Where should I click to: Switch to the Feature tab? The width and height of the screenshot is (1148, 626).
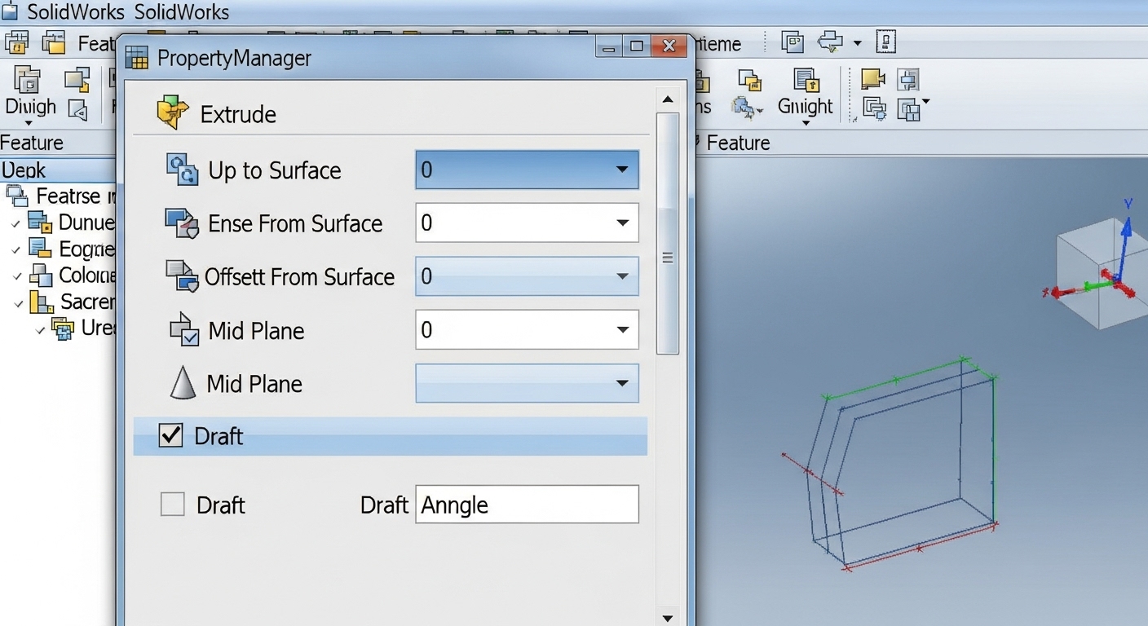(x=31, y=143)
